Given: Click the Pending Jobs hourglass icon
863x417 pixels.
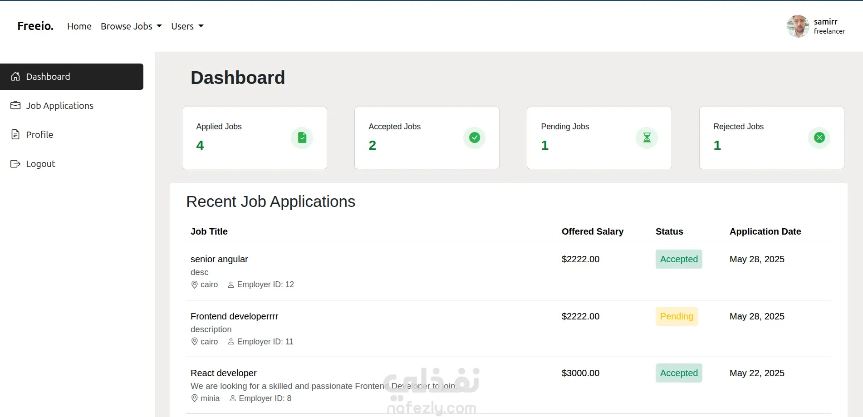Looking at the screenshot, I should [x=647, y=137].
